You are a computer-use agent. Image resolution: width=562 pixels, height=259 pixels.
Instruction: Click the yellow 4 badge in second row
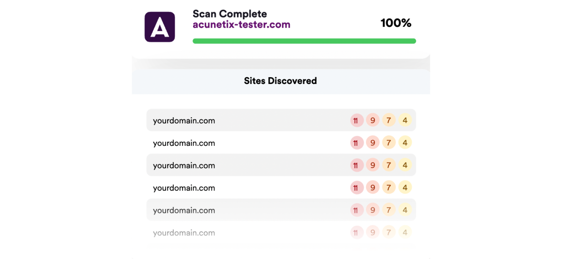[405, 143]
